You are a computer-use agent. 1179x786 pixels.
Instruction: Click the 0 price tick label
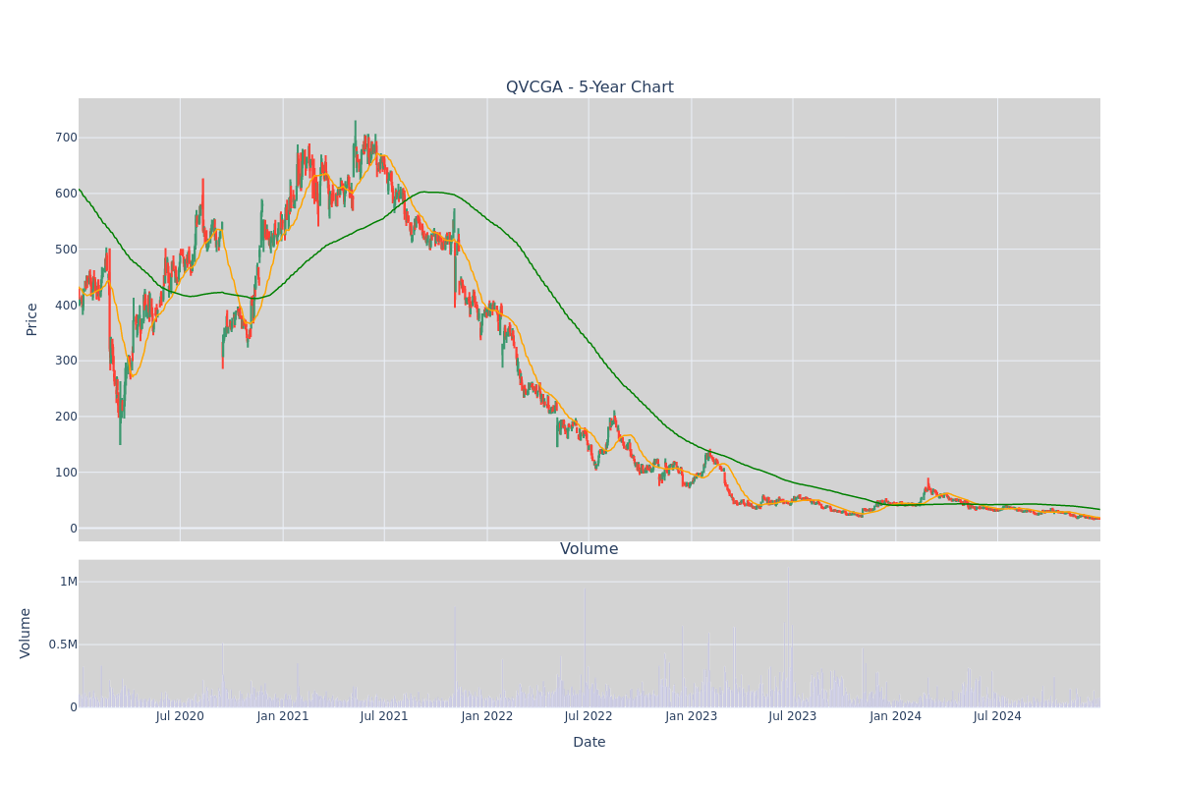[73, 529]
